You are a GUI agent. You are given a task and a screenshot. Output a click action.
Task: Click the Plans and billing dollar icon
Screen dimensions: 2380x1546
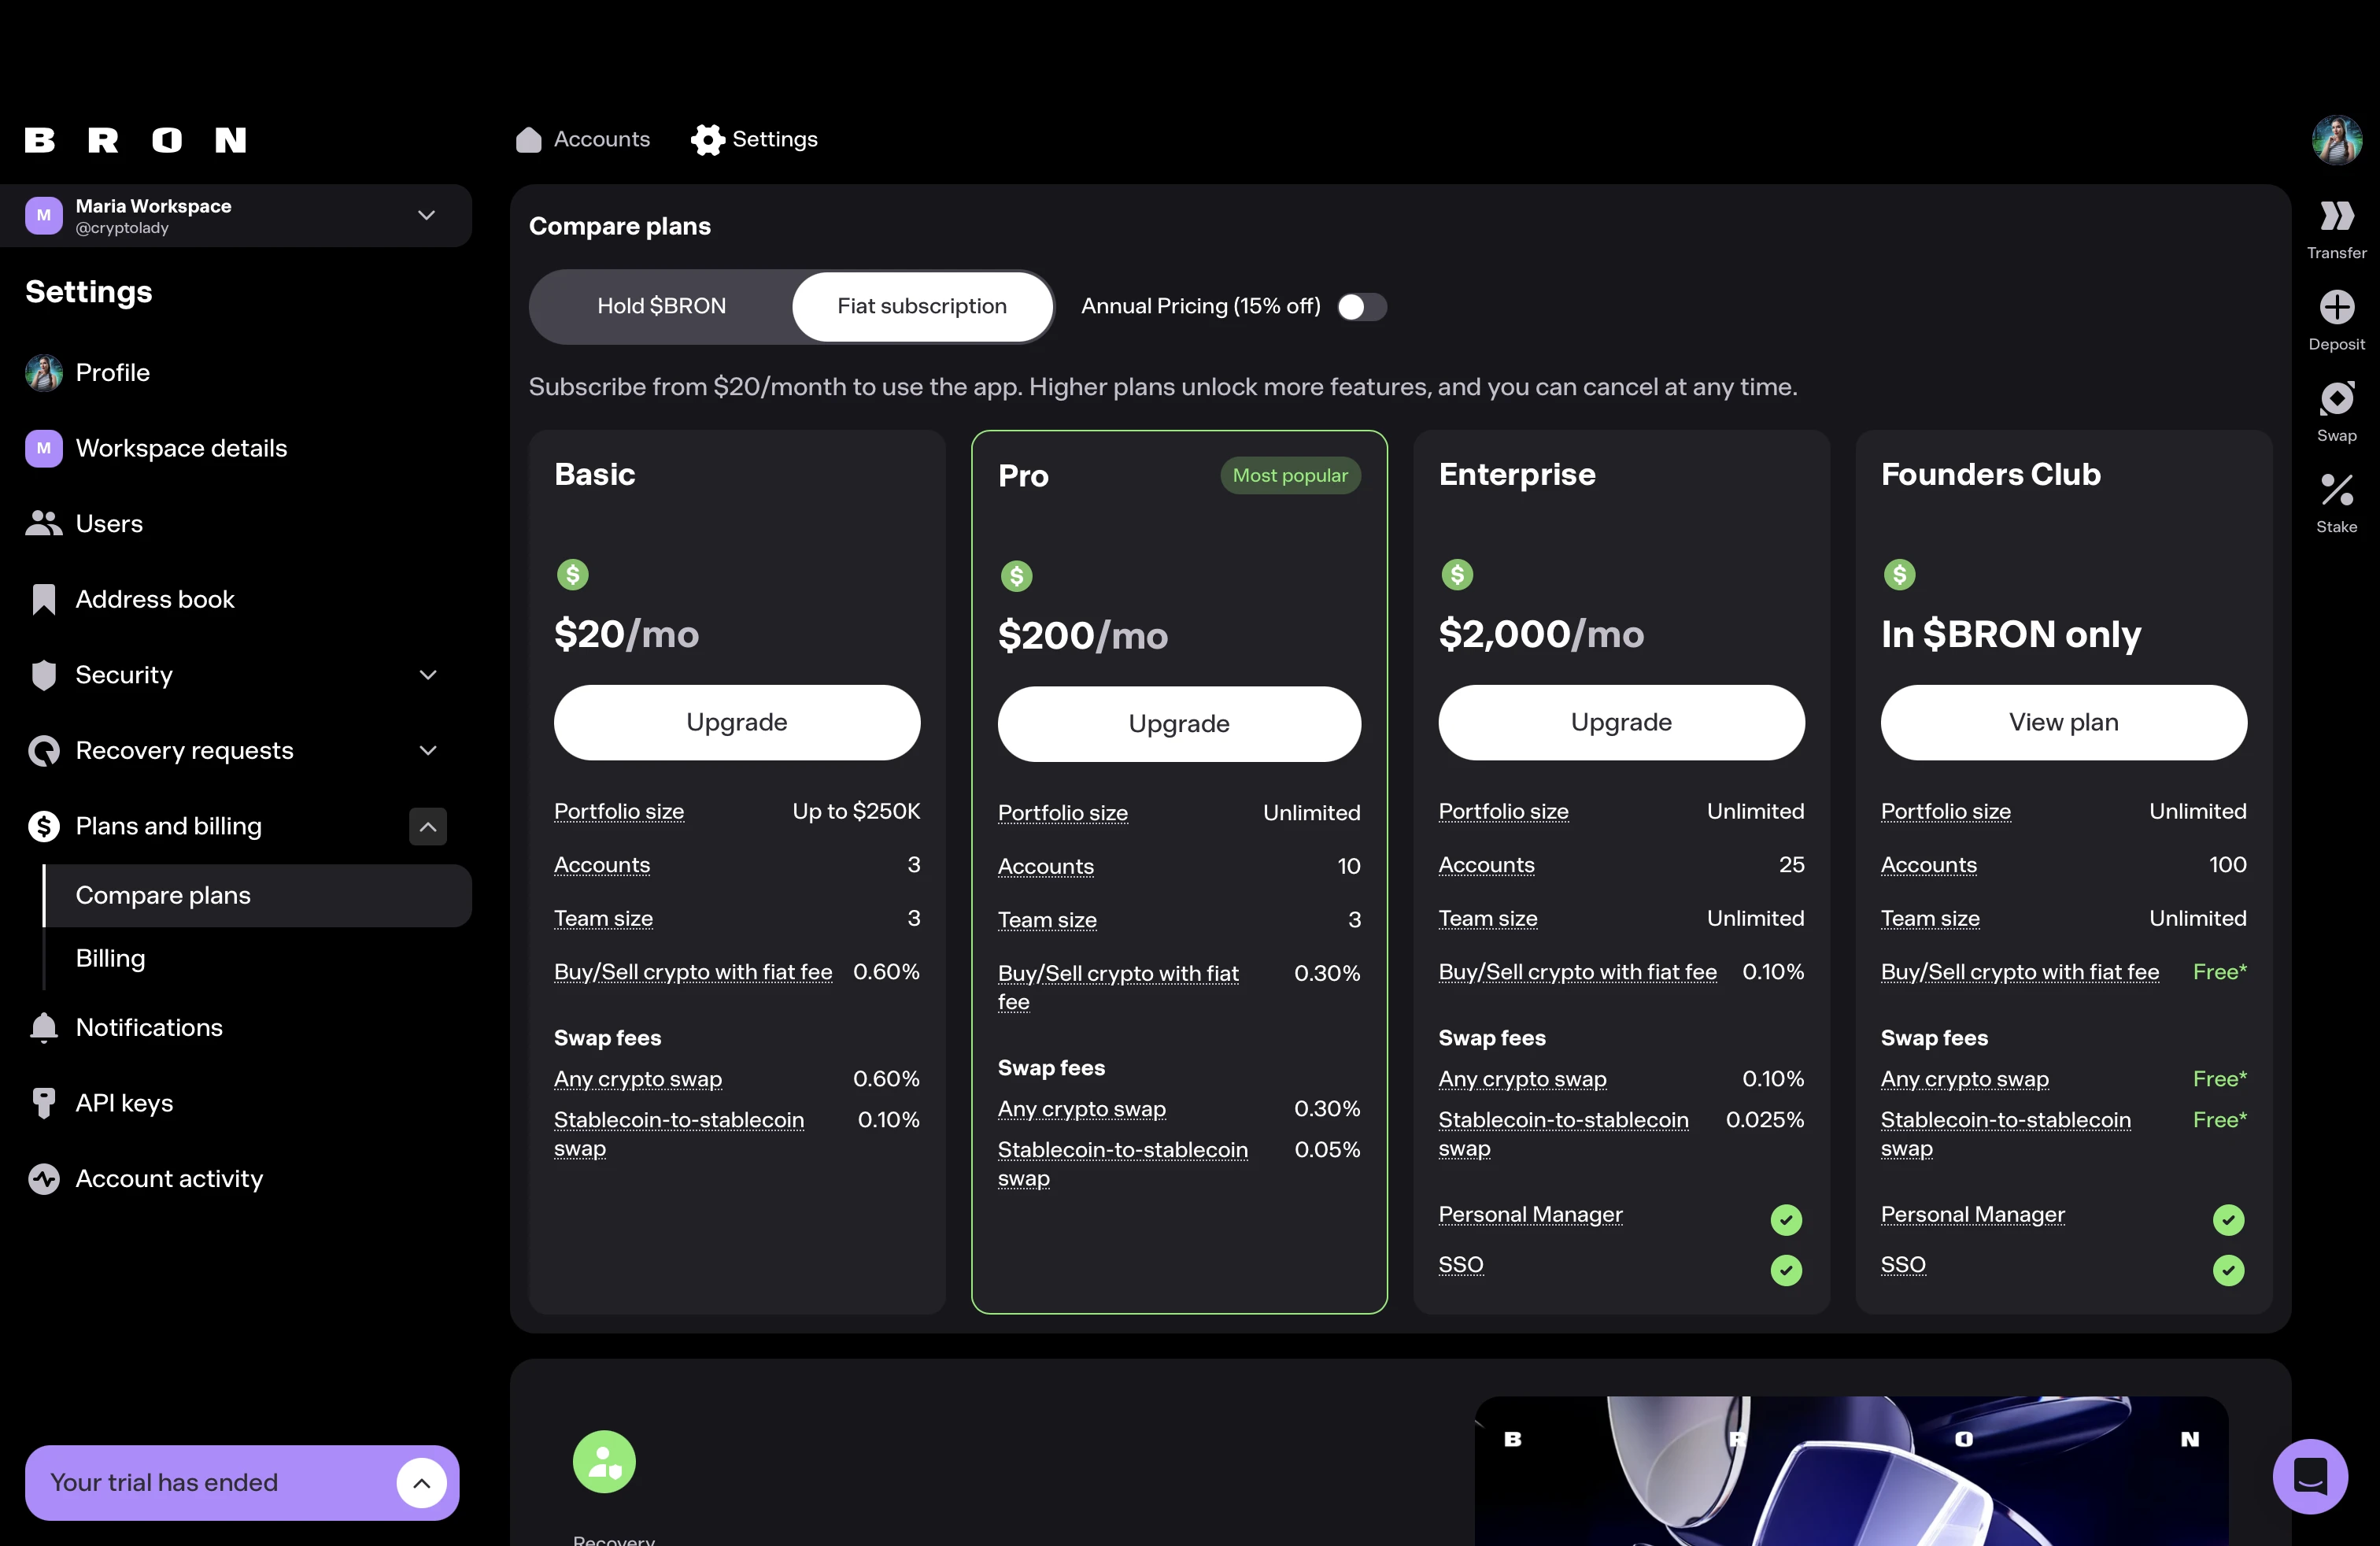pos(44,826)
